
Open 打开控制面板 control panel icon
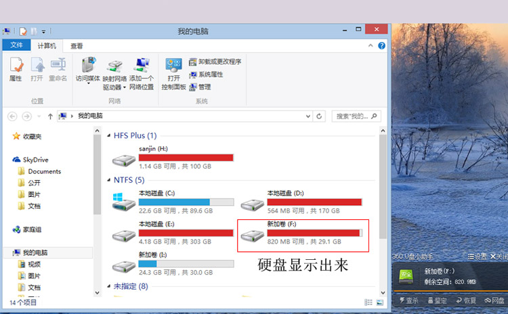173,74
